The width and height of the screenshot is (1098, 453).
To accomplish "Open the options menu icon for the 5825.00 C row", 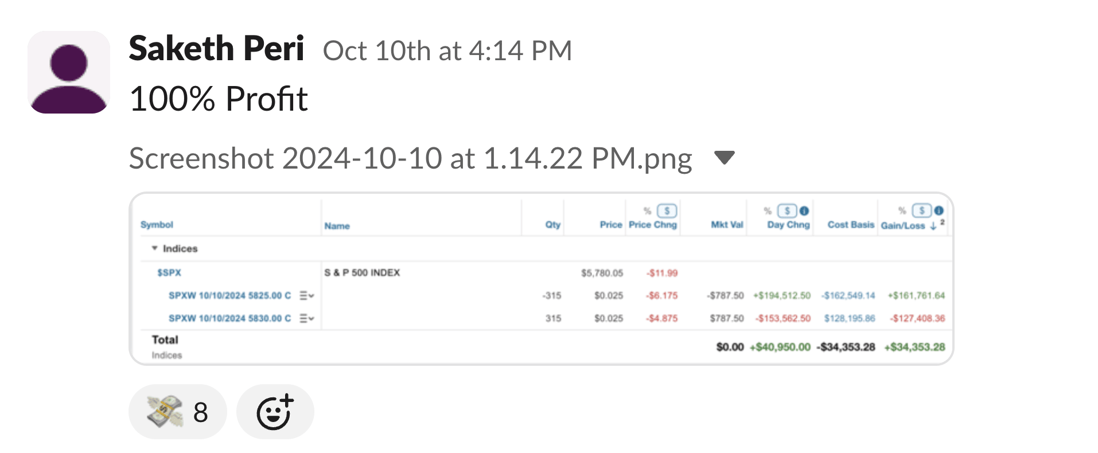I will click(304, 295).
